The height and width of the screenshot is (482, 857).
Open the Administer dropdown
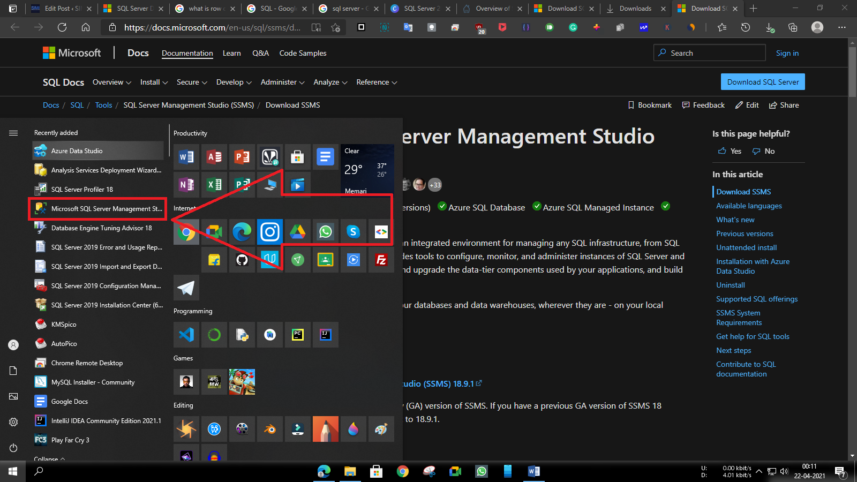(x=283, y=82)
